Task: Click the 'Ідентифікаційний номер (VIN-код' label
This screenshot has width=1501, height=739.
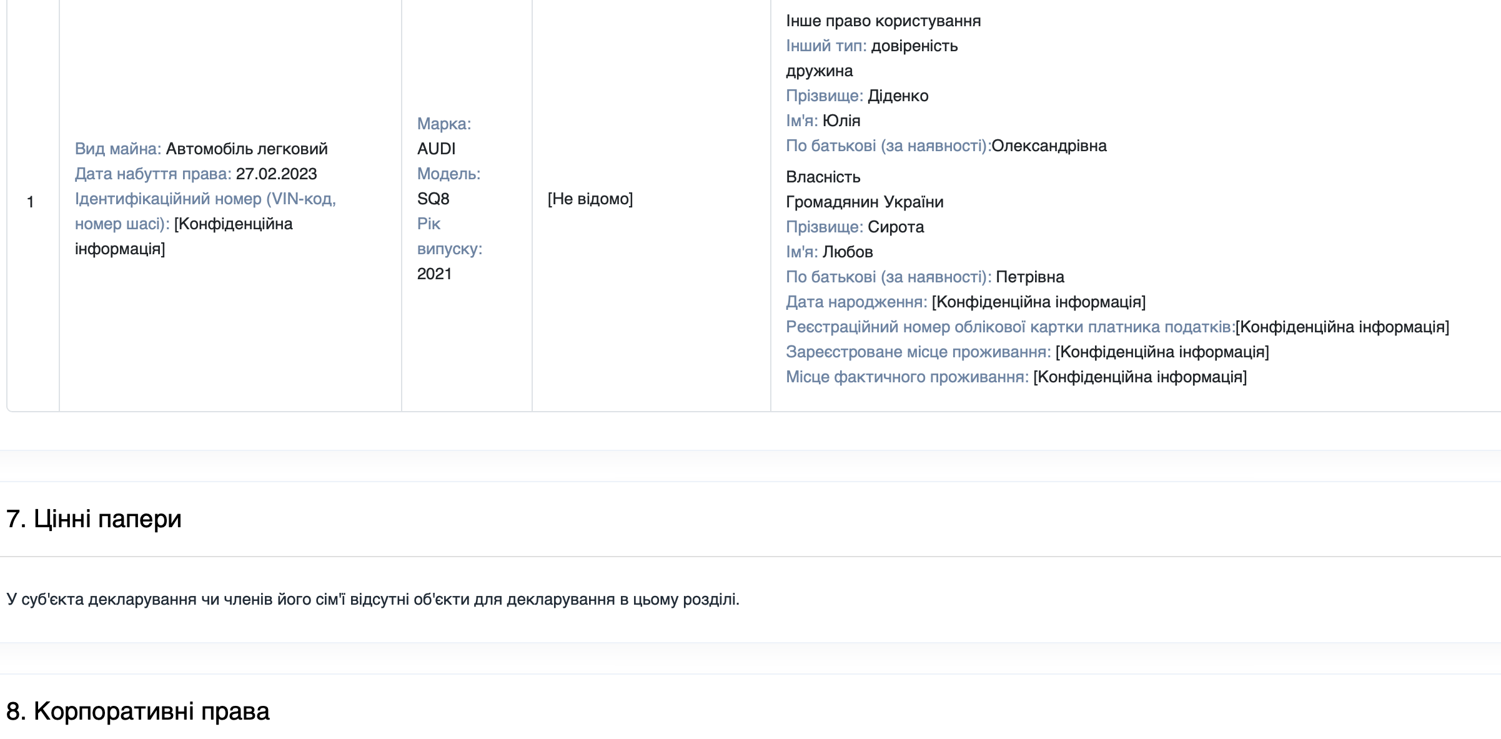Action: coord(205,199)
